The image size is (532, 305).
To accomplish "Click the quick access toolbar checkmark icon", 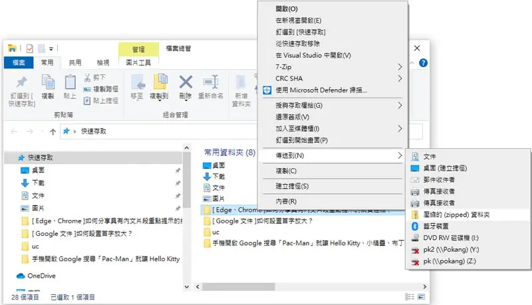I will pyautogui.click(x=30, y=49).
